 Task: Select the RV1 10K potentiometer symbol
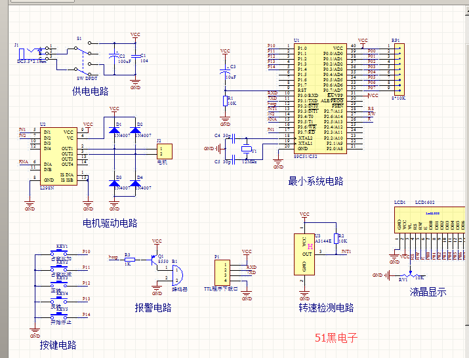411,274
